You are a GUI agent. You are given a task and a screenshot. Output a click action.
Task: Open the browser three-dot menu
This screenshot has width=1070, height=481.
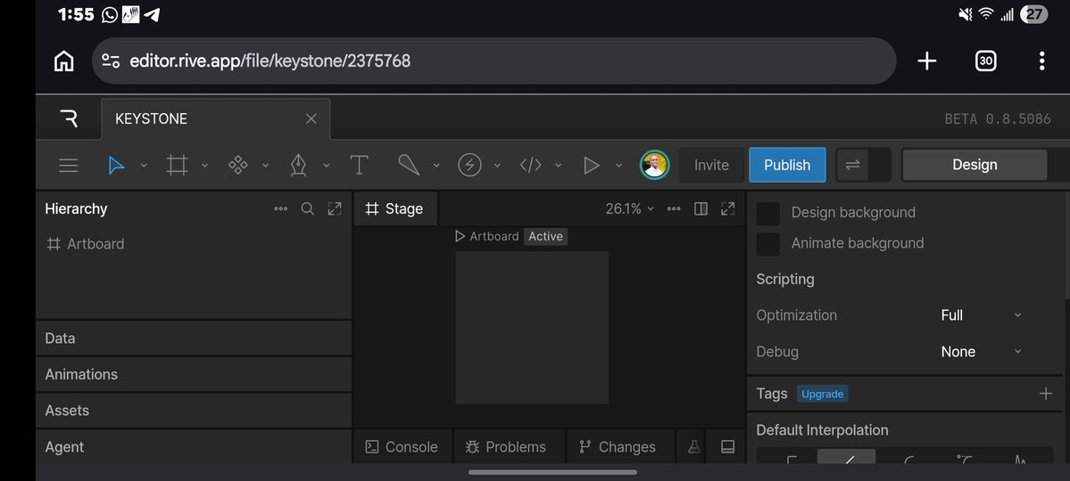pos(1041,61)
